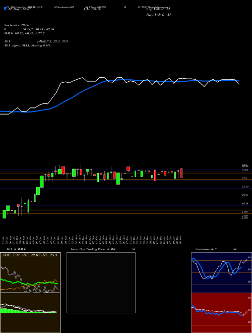This screenshot has width=252, height=333.
Task: Click the 53.39 price axis label
Action: pyautogui.click(x=245, y=187)
